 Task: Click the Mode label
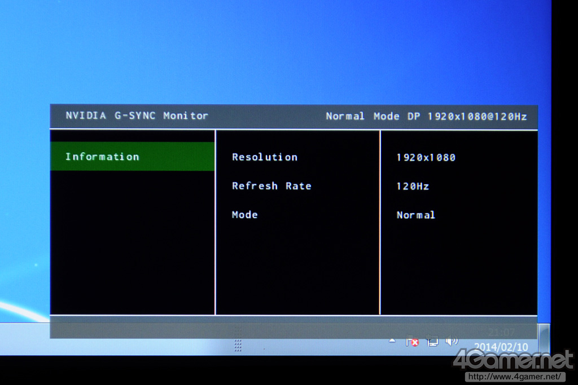coord(245,215)
